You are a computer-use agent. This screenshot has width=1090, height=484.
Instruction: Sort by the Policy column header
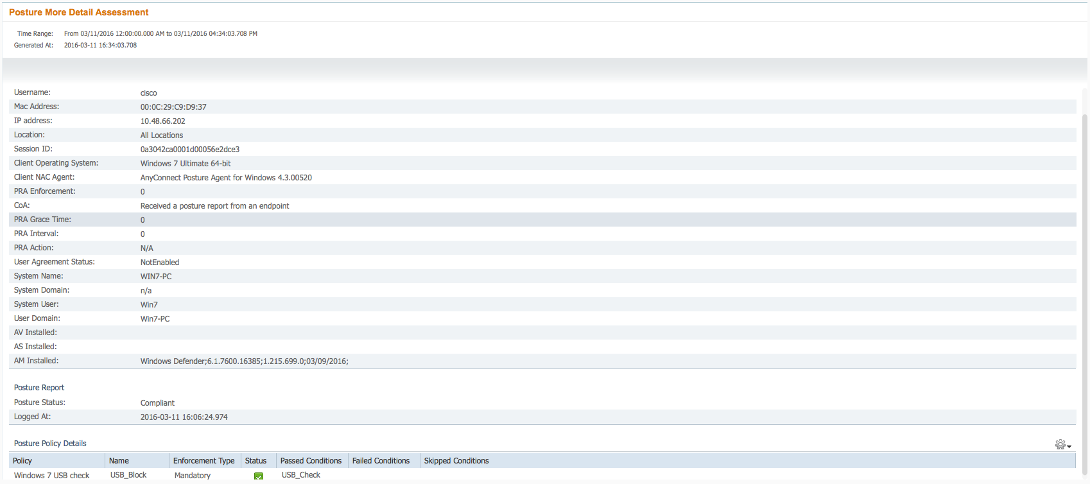(56, 461)
